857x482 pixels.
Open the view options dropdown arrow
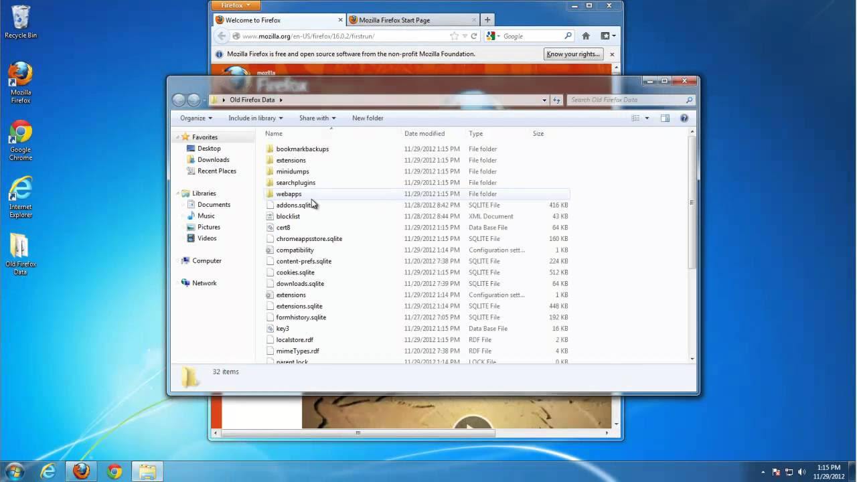(647, 118)
